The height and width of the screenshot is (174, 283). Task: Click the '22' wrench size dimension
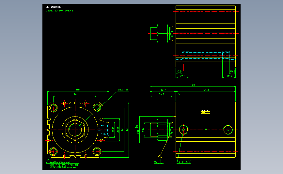156,162
